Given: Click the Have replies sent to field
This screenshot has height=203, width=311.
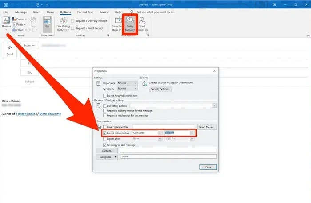Looking at the screenshot, I should [163, 127].
